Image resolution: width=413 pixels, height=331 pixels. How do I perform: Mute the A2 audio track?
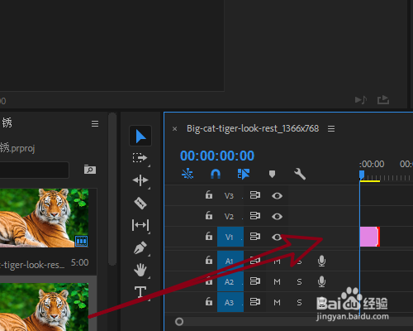pos(277,281)
